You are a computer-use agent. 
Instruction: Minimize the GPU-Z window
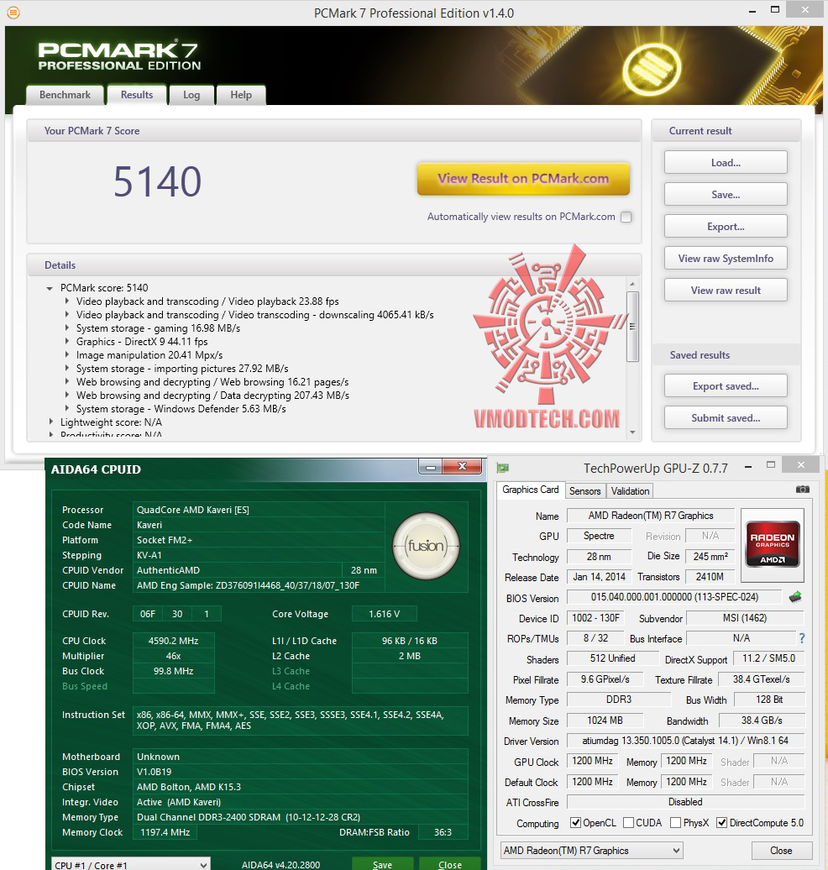coord(748,467)
